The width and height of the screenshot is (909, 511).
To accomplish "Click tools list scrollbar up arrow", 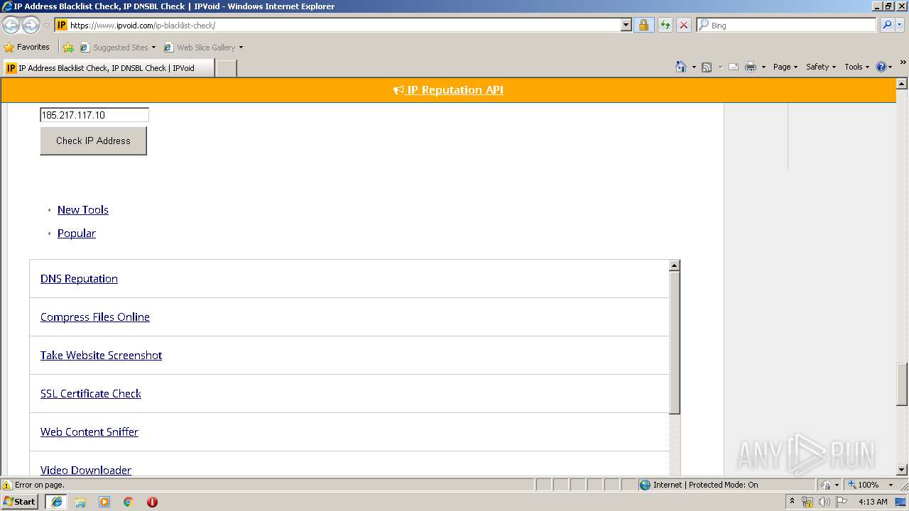I will pos(675,265).
